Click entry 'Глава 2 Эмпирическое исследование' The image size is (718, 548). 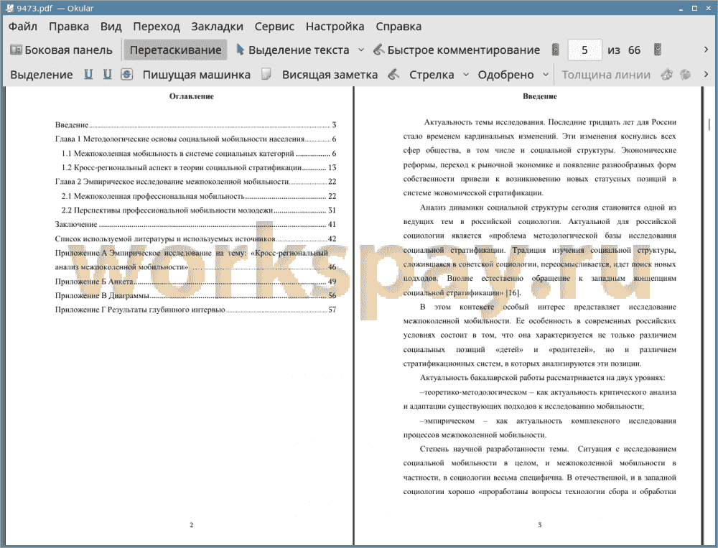(x=195, y=182)
